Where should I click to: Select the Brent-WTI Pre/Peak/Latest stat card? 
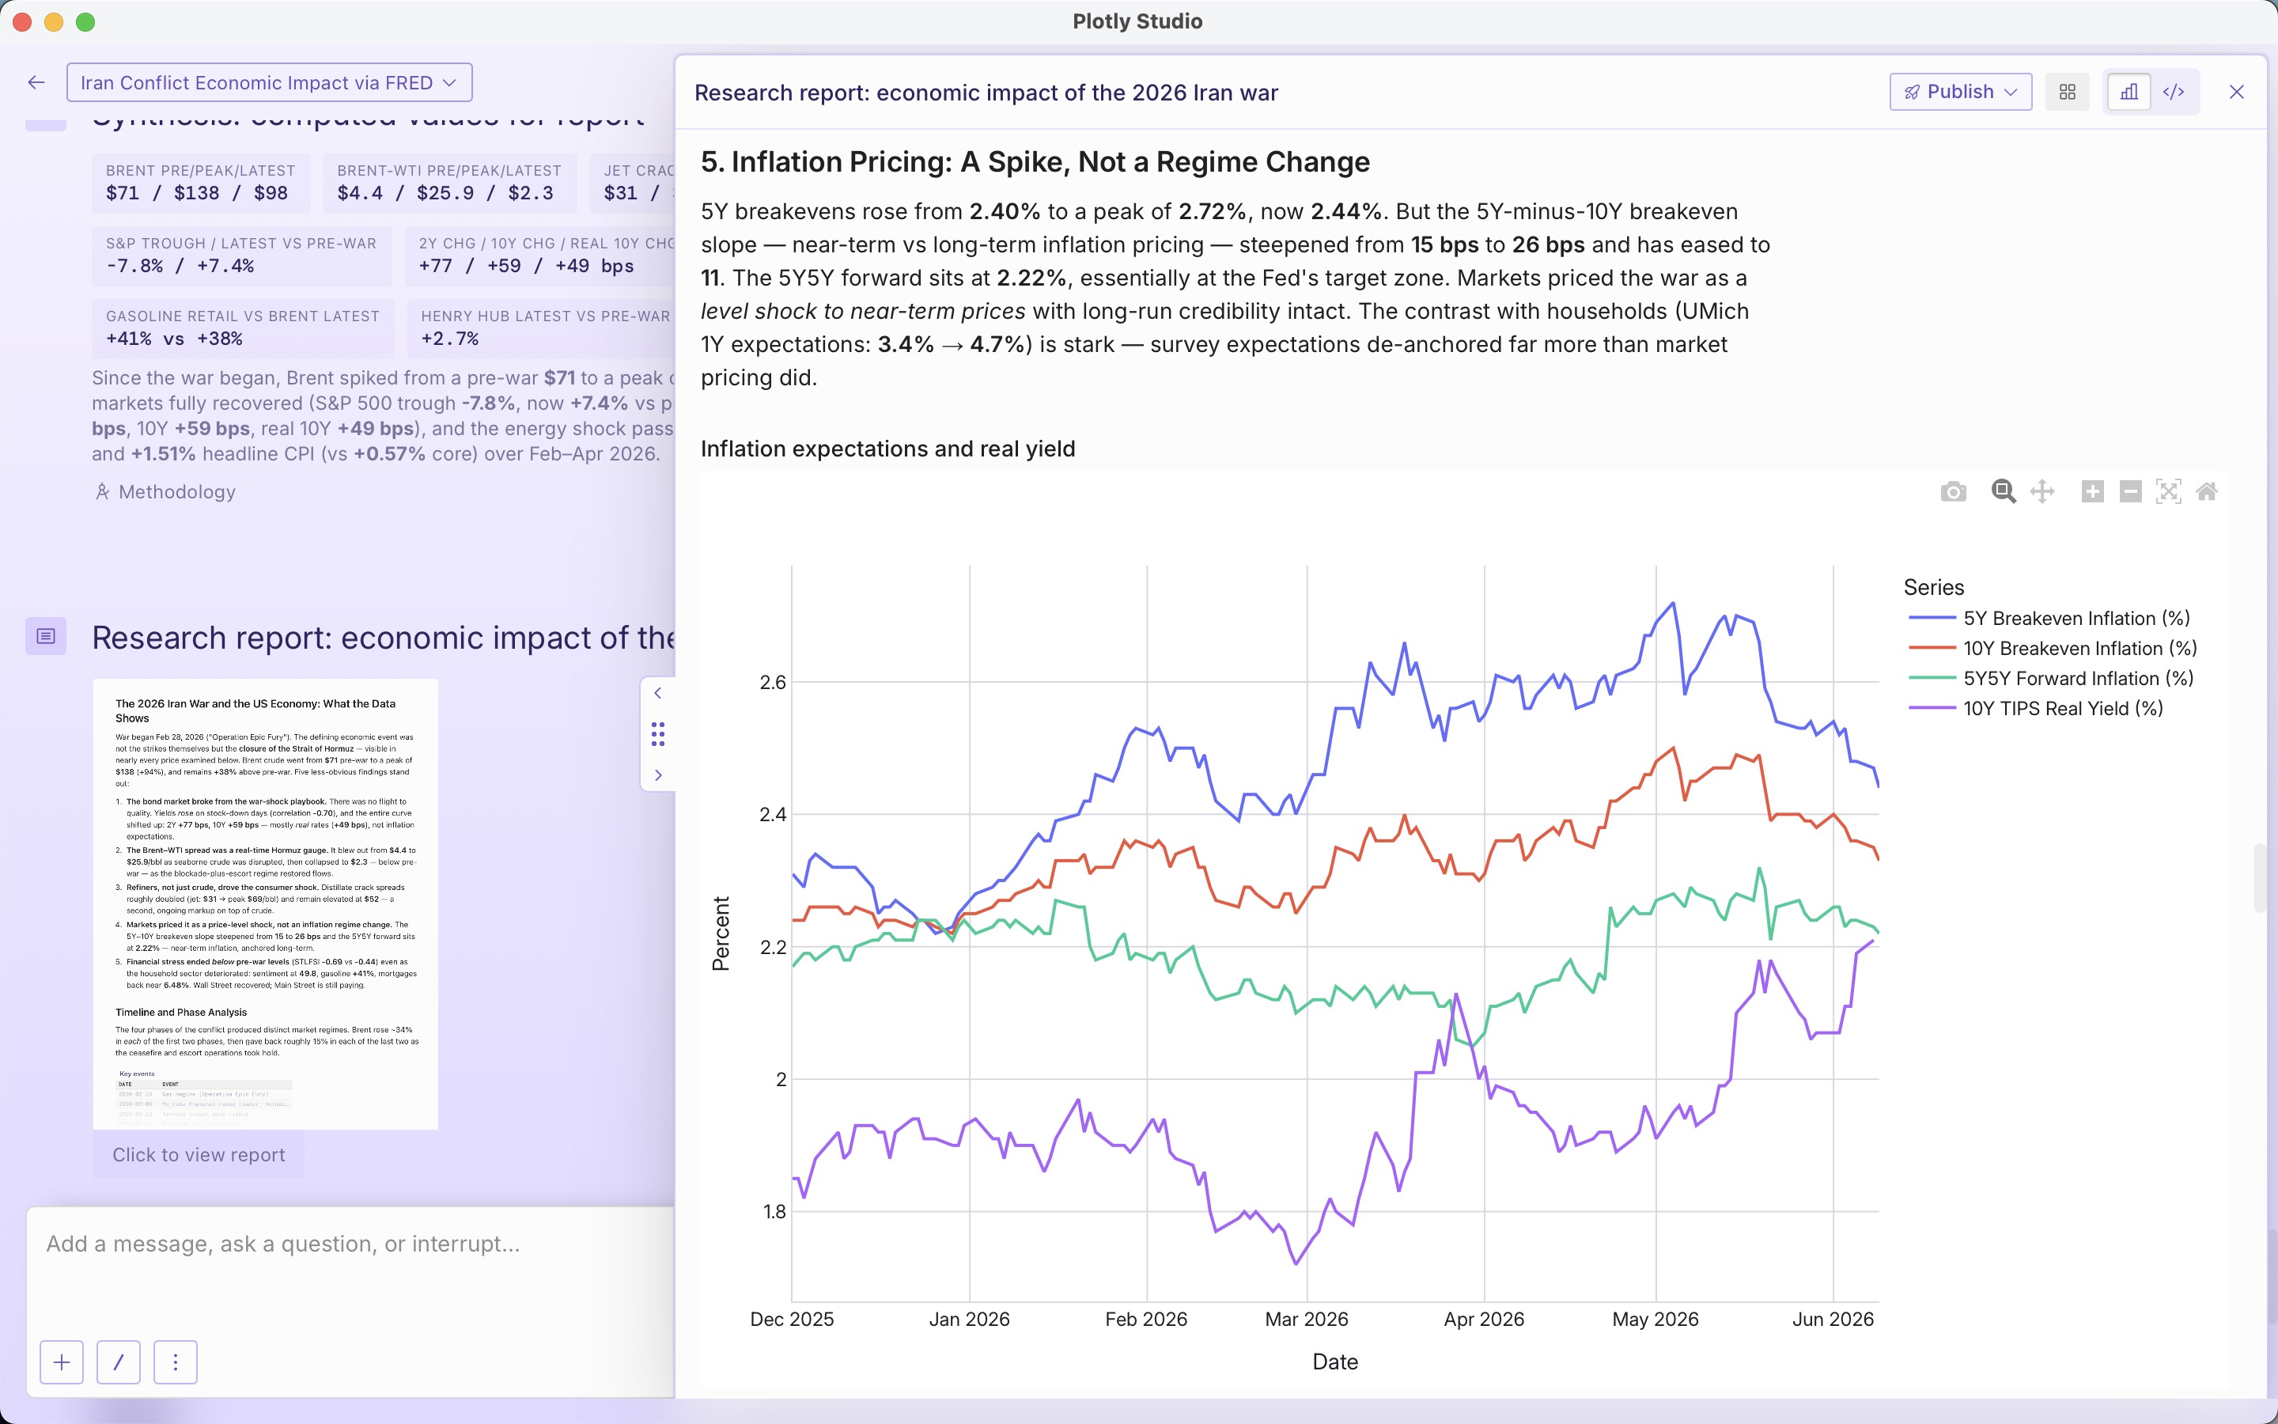450,183
